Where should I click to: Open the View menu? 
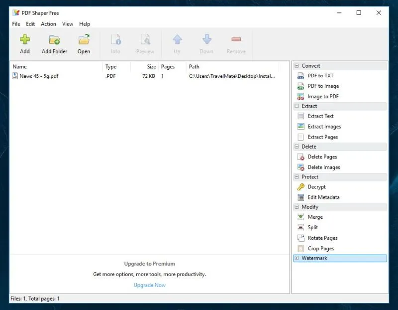pyautogui.click(x=68, y=23)
